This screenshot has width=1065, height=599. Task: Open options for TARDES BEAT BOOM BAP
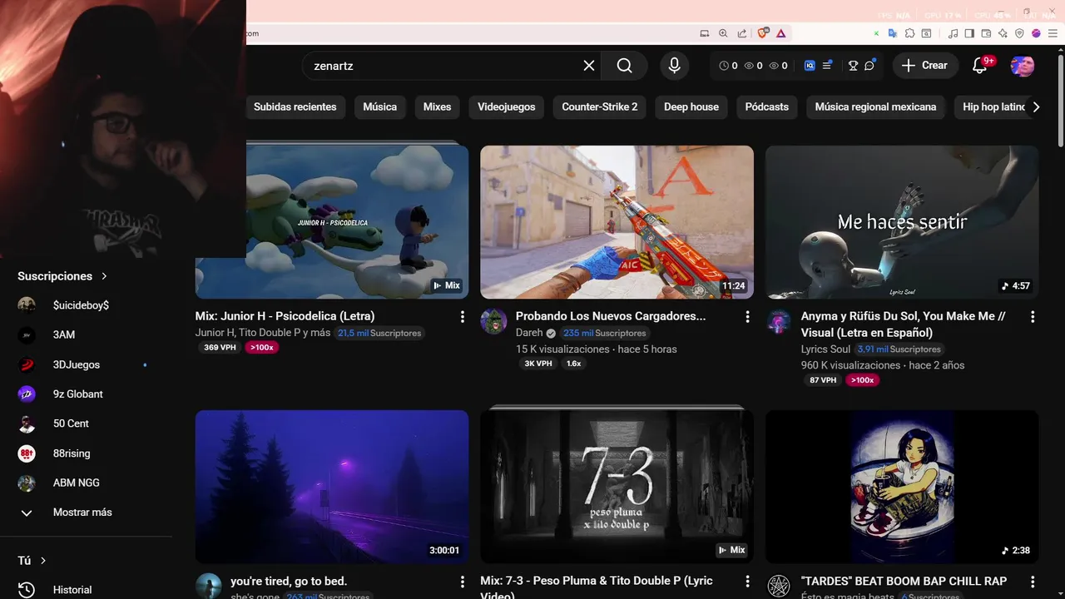1033,582
